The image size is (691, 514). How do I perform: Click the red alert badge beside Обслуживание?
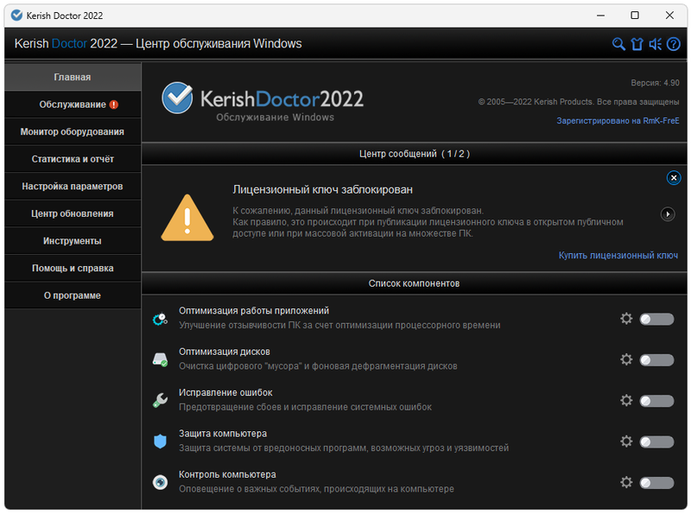tap(114, 105)
